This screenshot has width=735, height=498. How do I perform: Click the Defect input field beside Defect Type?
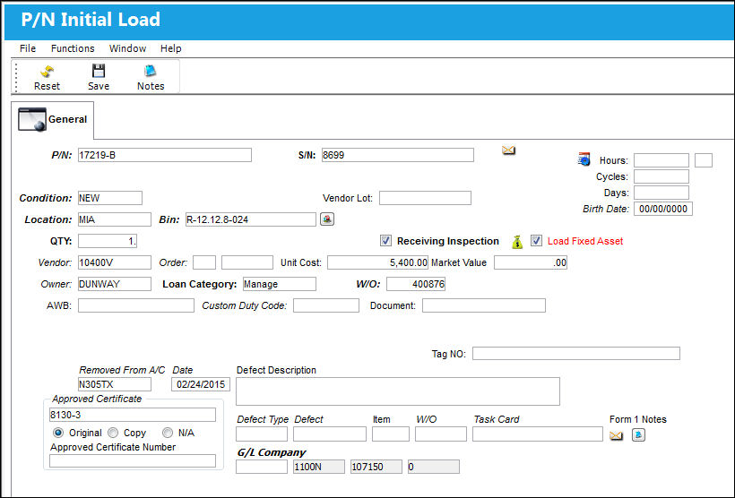click(330, 434)
